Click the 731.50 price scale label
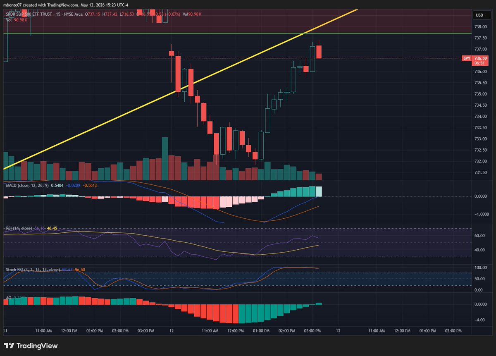The height and width of the screenshot is (356, 496). pyautogui.click(x=480, y=172)
